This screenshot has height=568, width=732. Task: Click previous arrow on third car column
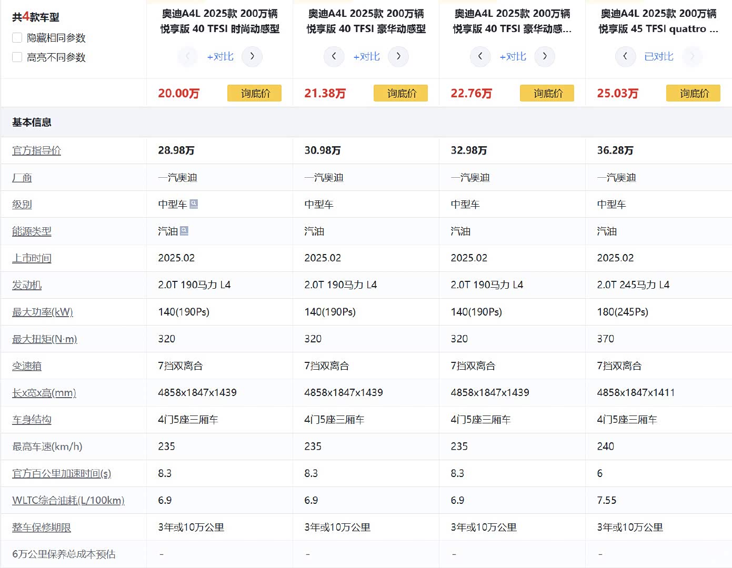[480, 56]
